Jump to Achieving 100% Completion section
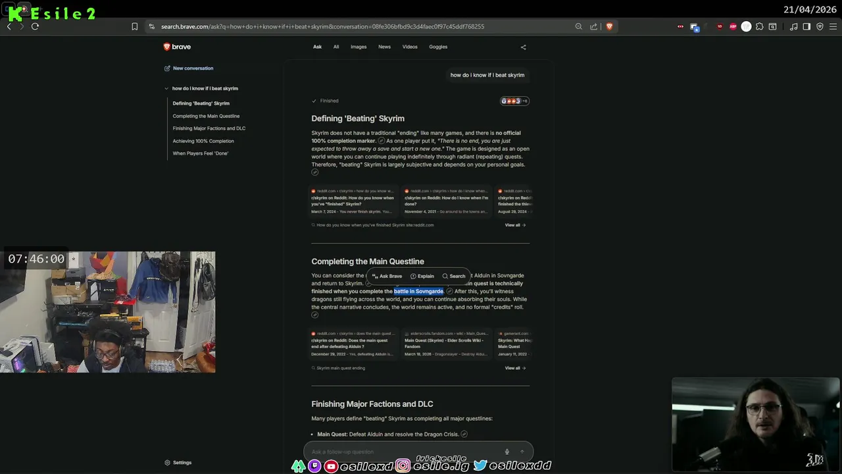Viewport: 842px width, 474px height. coord(203,141)
